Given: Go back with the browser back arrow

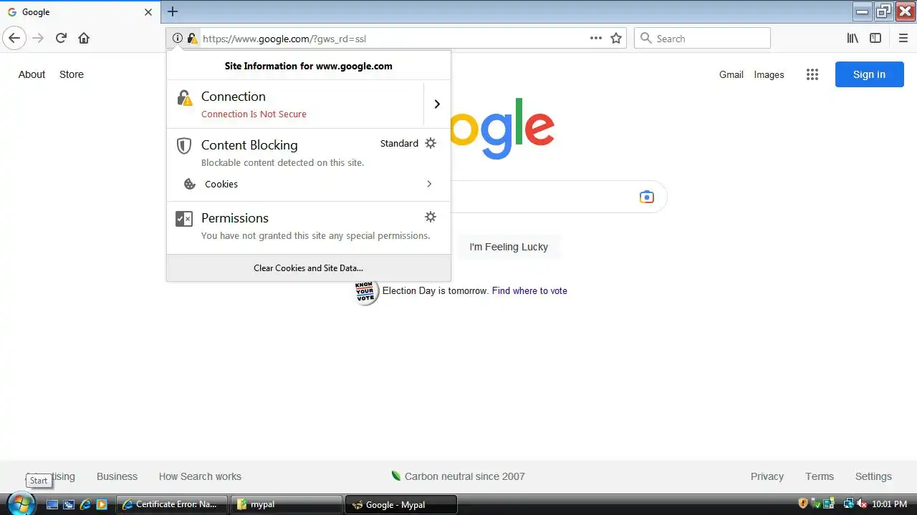Looking at the screenshot, I should point(14,38).
